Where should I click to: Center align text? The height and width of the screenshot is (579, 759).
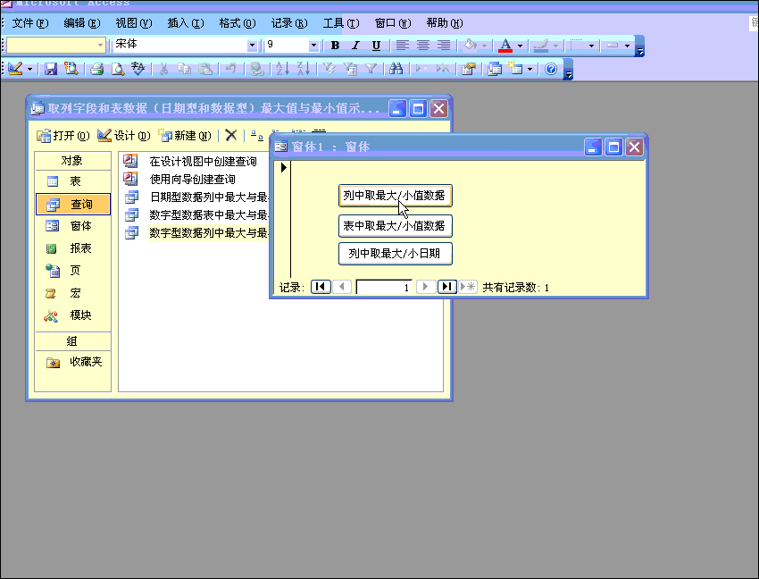[x=423, y=46]
